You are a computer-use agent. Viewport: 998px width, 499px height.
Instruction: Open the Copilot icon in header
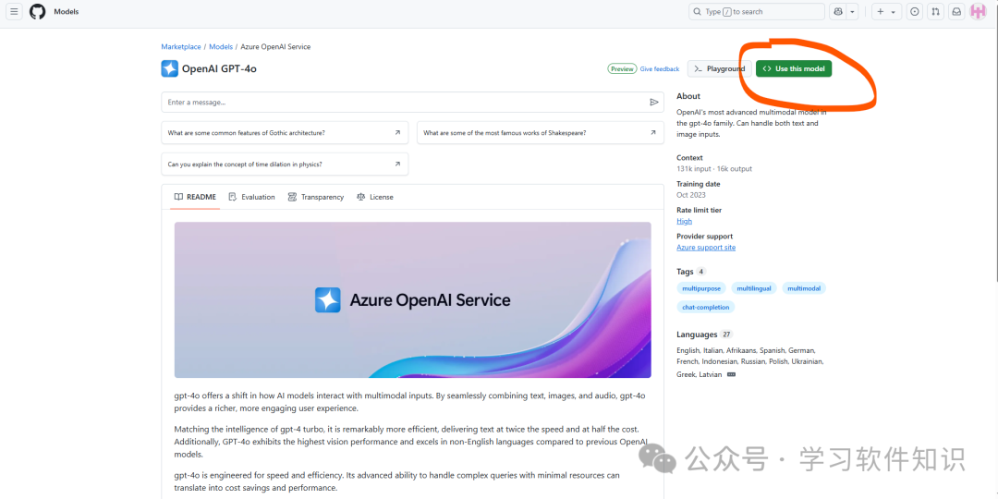838,11
